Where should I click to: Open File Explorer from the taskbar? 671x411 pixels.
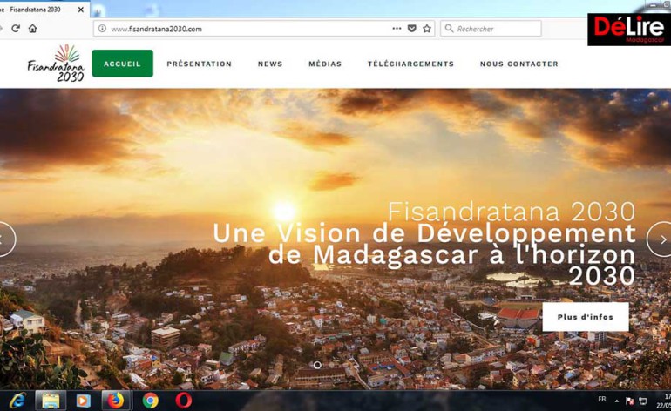click(x=51, y=401)
